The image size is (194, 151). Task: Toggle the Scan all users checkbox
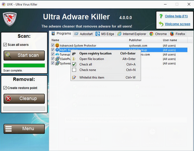click(5, 44)
